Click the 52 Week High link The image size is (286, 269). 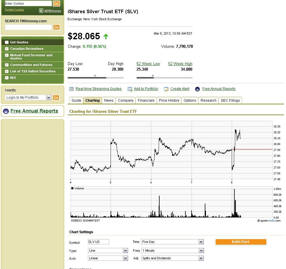[180, 64]
